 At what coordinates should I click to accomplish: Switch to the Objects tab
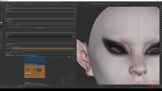point(22,52)
